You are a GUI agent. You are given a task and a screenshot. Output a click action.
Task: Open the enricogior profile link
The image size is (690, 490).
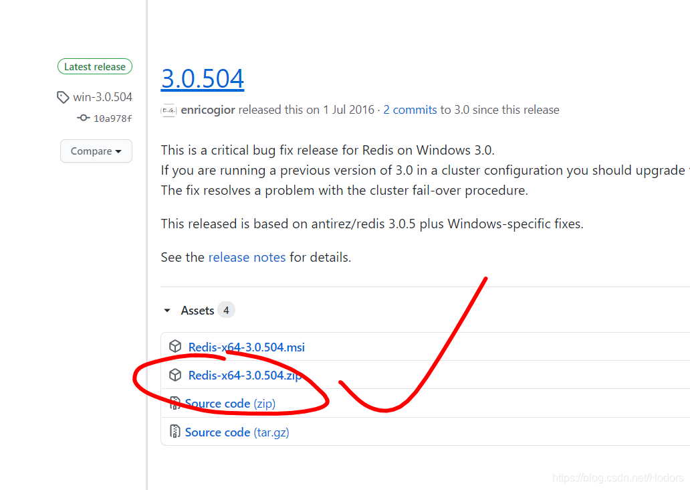208,110
